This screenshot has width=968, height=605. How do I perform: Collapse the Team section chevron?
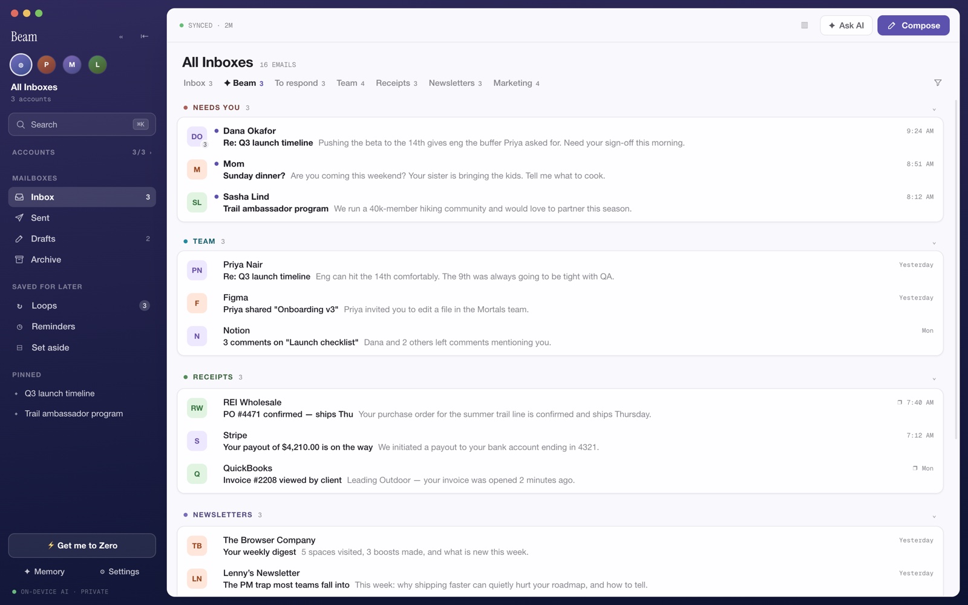pos(934,243)
